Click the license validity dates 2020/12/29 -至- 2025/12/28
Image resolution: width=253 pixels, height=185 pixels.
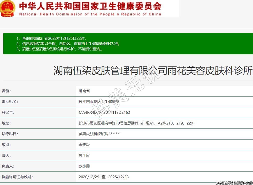[104, 177]
